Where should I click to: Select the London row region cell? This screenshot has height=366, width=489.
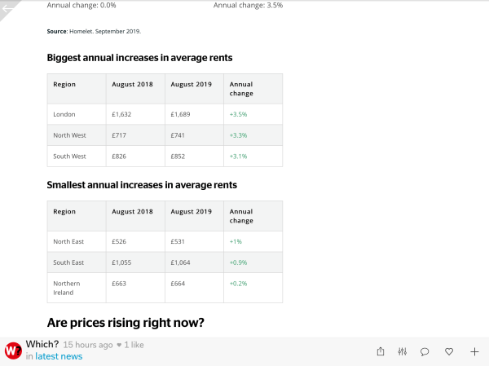click(x=64, y=114)
